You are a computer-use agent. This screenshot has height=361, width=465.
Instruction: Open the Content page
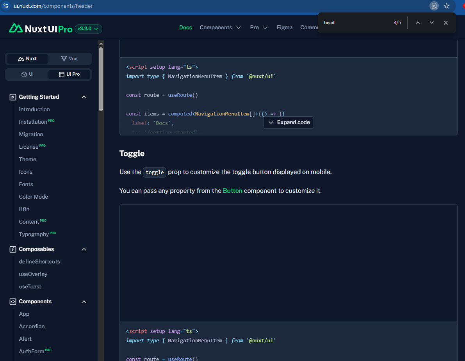point(33,221)
